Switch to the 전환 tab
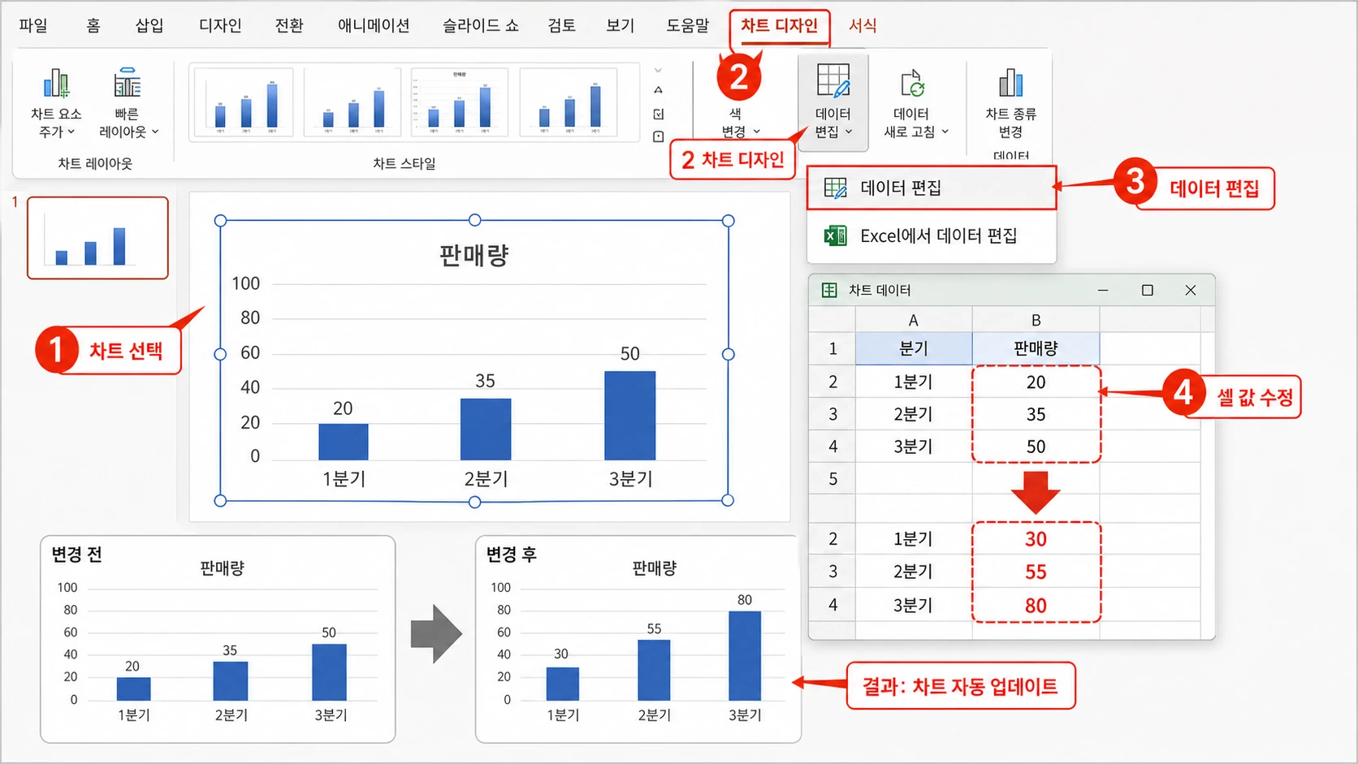This screenshot has width=1358, height=764. click(x=288, y=25)
